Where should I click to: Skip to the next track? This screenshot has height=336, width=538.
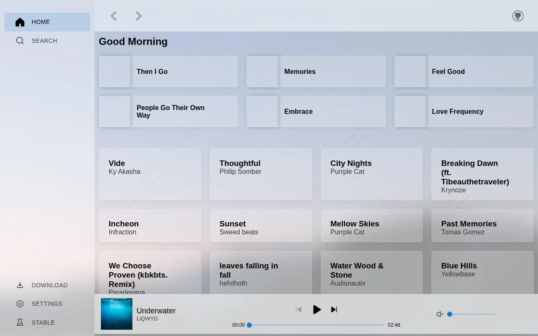point(334,310)
